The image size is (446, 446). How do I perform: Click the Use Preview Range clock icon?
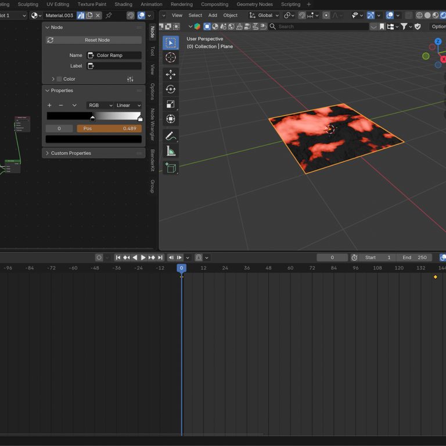354,257
